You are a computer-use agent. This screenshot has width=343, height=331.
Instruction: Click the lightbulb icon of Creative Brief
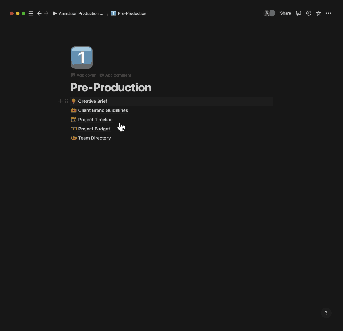[x=73, y=101]
